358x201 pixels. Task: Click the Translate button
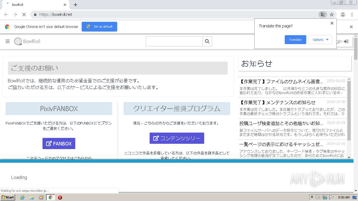click(295, 40)
